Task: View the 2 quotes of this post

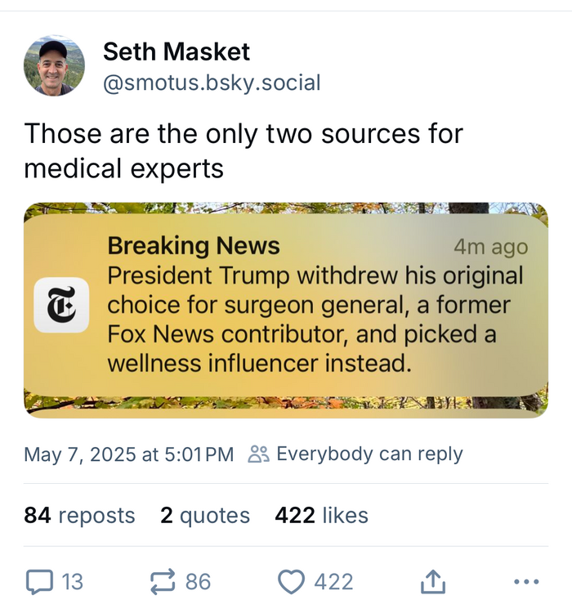Action: pyautogui.click(x=205, y=515)
